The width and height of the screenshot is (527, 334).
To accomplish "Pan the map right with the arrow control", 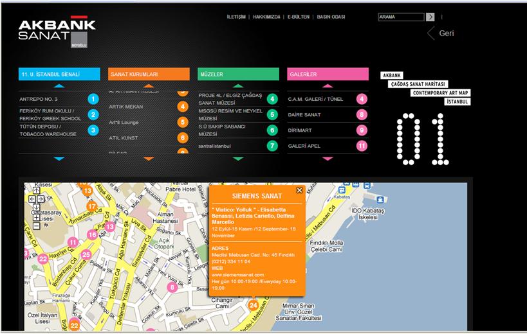I will coord(41,199).
